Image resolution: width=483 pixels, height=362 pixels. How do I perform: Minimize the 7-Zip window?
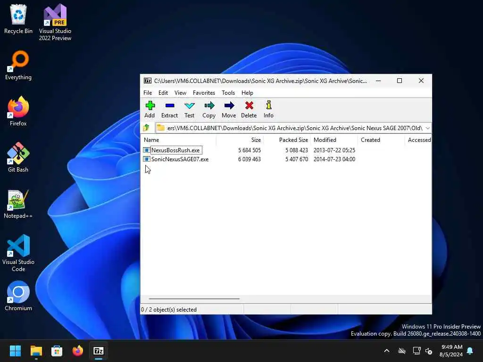point(378,81)
